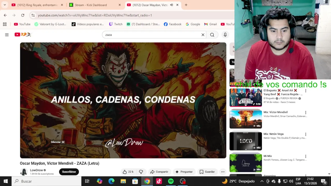Open the Windows Start menu
The image size is (331, 186).
click(6, 181)
